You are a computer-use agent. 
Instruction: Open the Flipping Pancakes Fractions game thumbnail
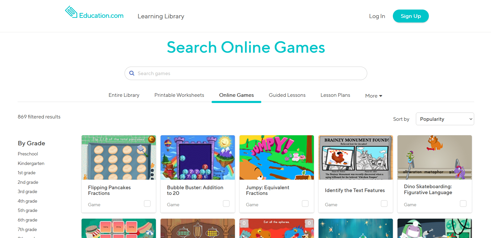pos(119,157)
